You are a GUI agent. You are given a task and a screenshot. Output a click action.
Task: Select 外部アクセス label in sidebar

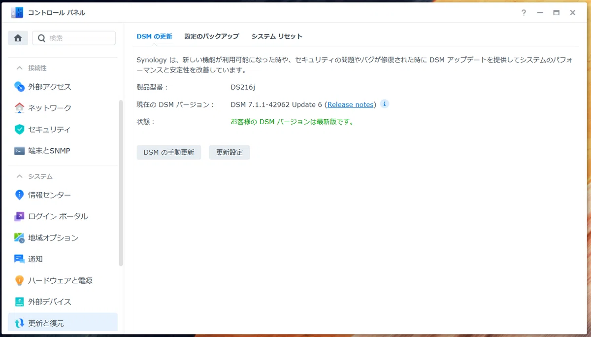tap(50, 87)
